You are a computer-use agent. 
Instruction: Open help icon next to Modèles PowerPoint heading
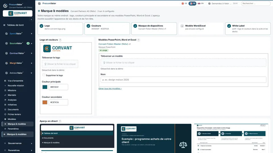pos(138,40)
